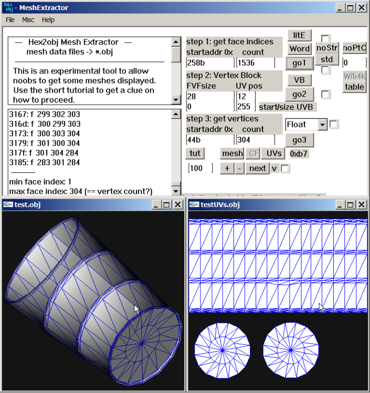Click the MeshExtractor Hex2obj title icon
Screen dimensions: 370x393
tap(8, 7)
